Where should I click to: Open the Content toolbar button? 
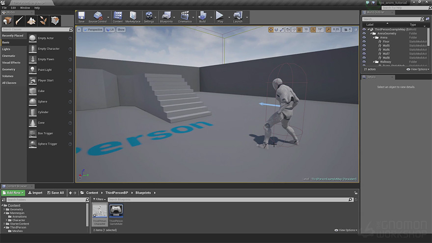(x=118, y=17)
